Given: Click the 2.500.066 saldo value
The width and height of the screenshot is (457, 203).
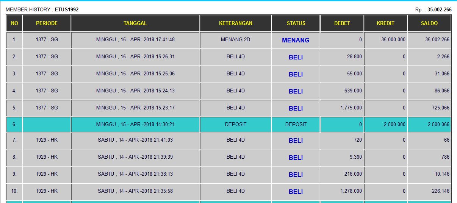Looking at the screenshot, I should (x=438, y=124).
